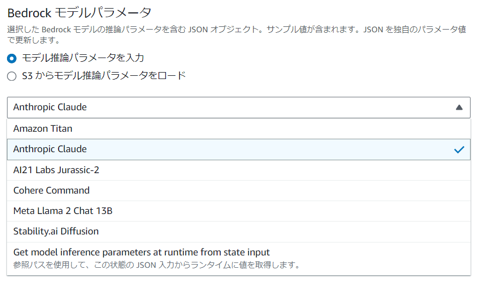Click the blue checkmark beside Anthropic Claude
The height and width of the screenshot is (285, 477).
(x=459, y=149)
